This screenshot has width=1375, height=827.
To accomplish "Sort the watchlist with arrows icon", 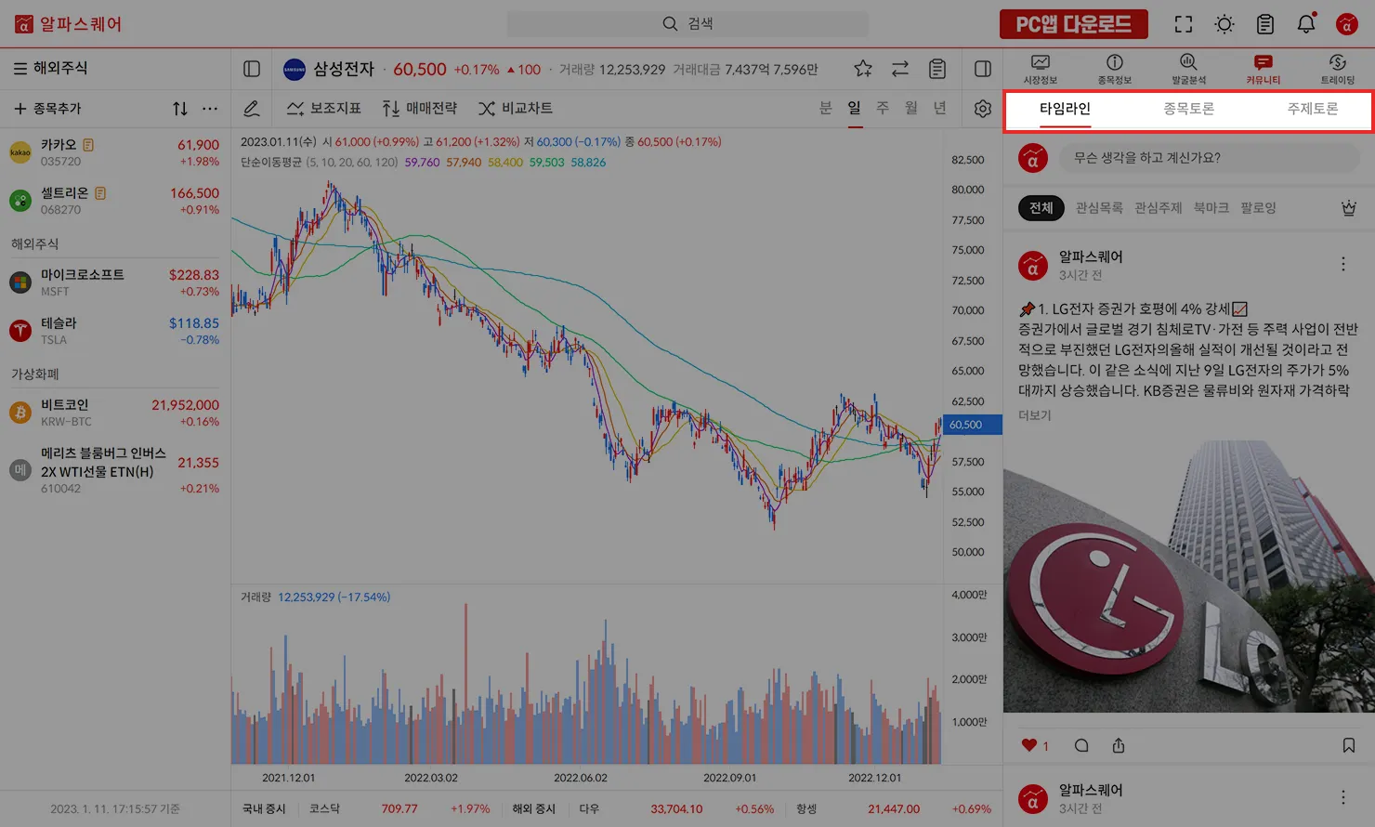I will [180, 109].
